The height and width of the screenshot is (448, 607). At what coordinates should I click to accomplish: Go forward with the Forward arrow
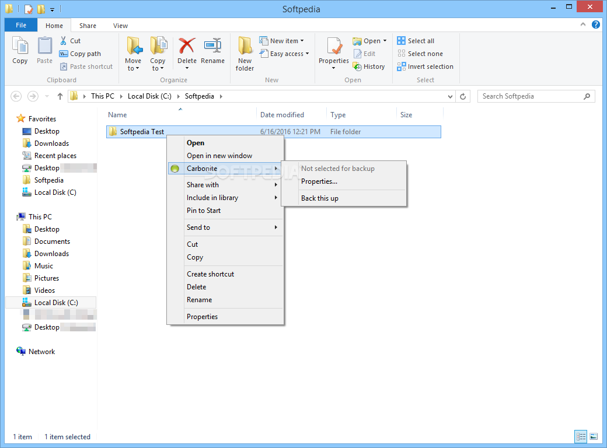[33, 96]
